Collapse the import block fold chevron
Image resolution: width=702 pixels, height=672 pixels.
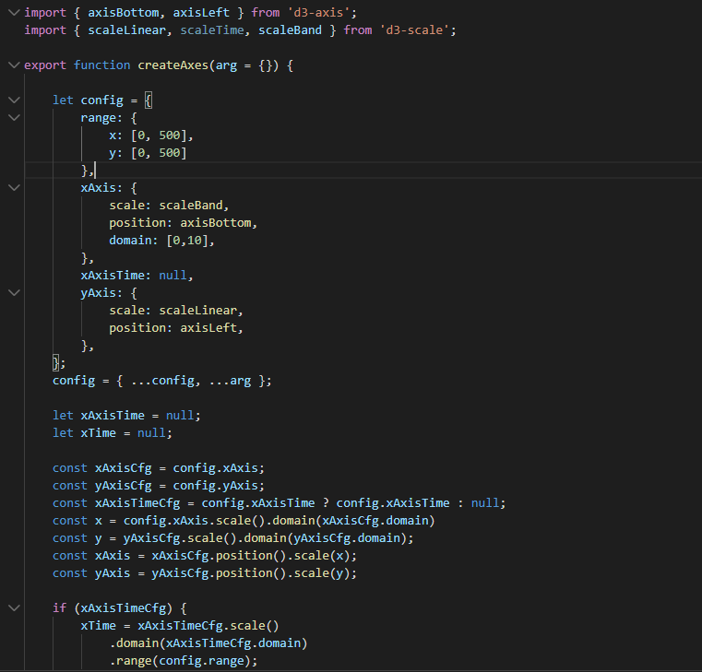point(15,13)
